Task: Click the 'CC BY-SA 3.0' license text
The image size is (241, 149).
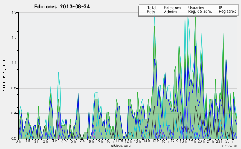Action: click(229, 146)
